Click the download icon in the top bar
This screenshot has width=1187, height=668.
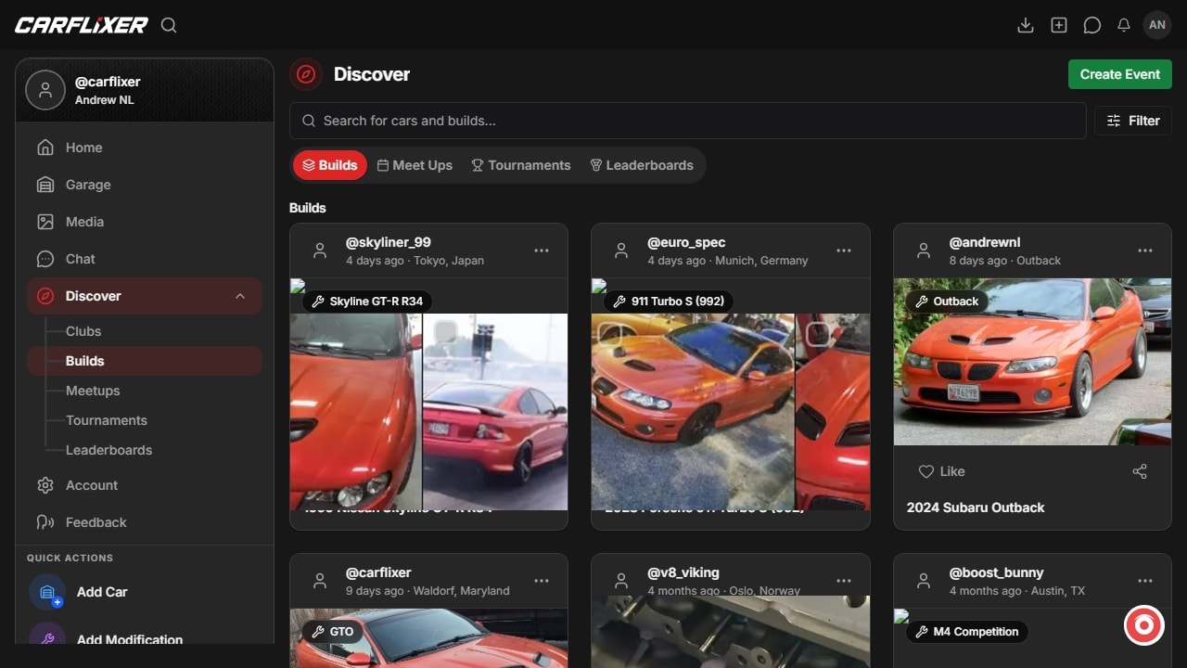tap(1026, 25)
